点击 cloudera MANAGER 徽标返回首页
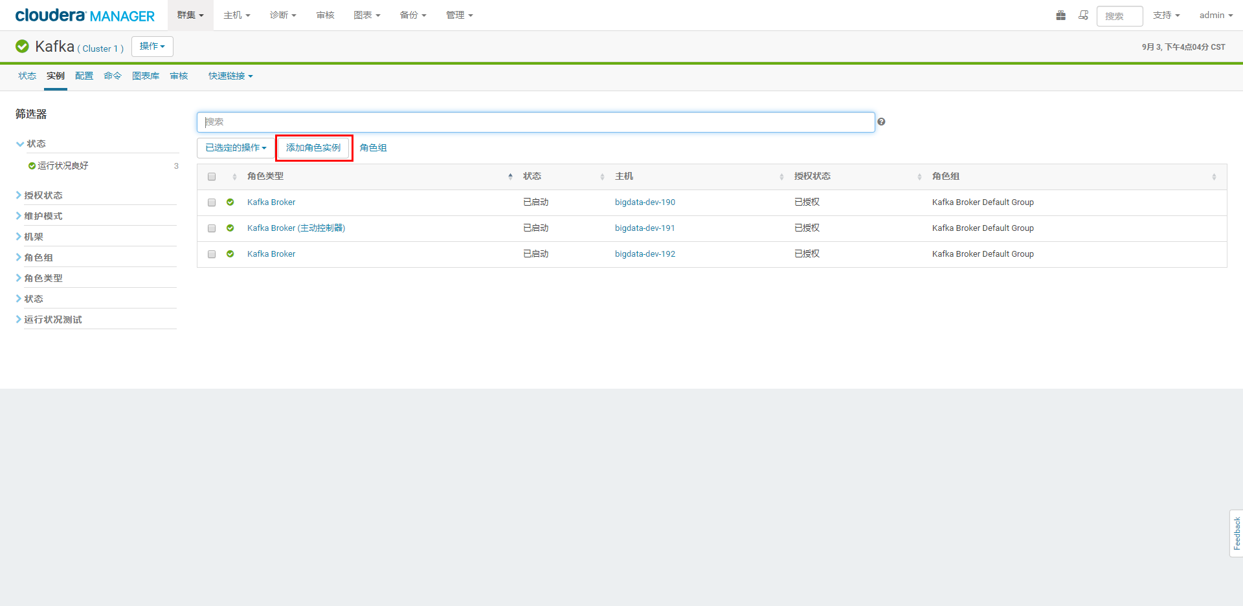The width and height of the screenshot is (1243, 606). (84, 15)
